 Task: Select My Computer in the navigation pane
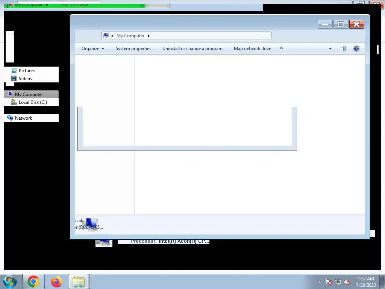pyautogui.click(x=31, y=94)
